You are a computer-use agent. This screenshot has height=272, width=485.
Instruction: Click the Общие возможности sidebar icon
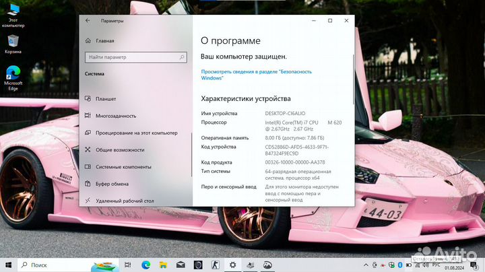coord(88,149)
